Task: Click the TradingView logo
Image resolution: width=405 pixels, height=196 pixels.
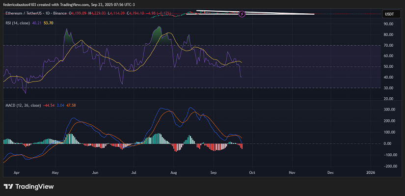Action: (28, 187)
